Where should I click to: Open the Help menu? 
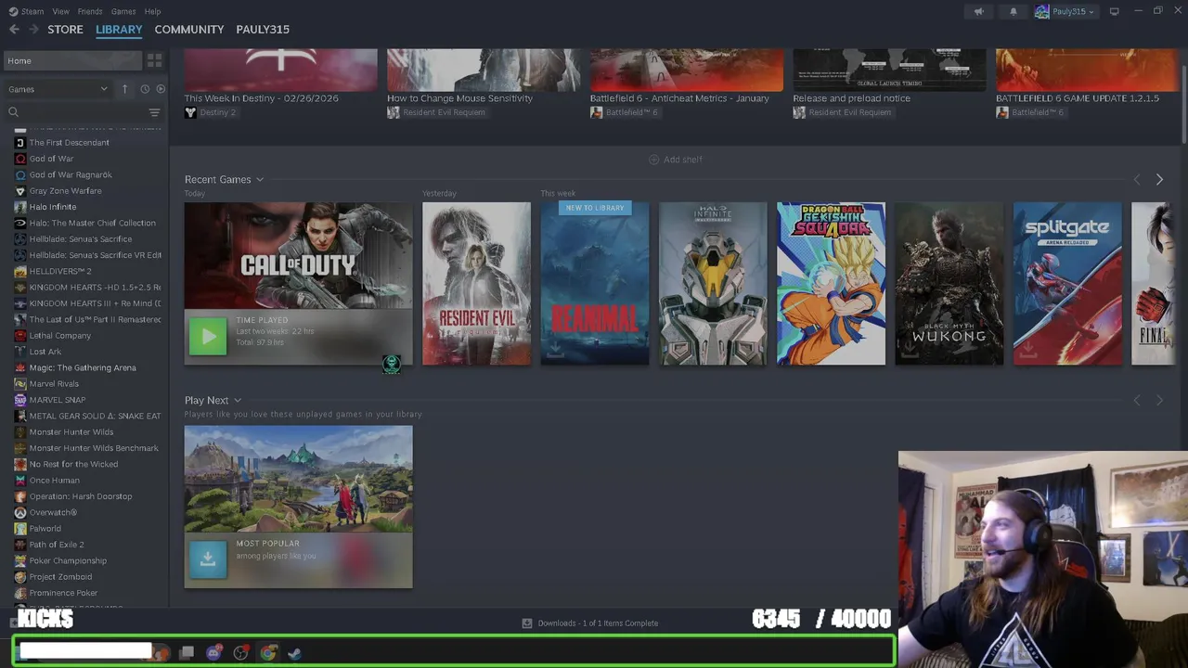tap(152, 11)
